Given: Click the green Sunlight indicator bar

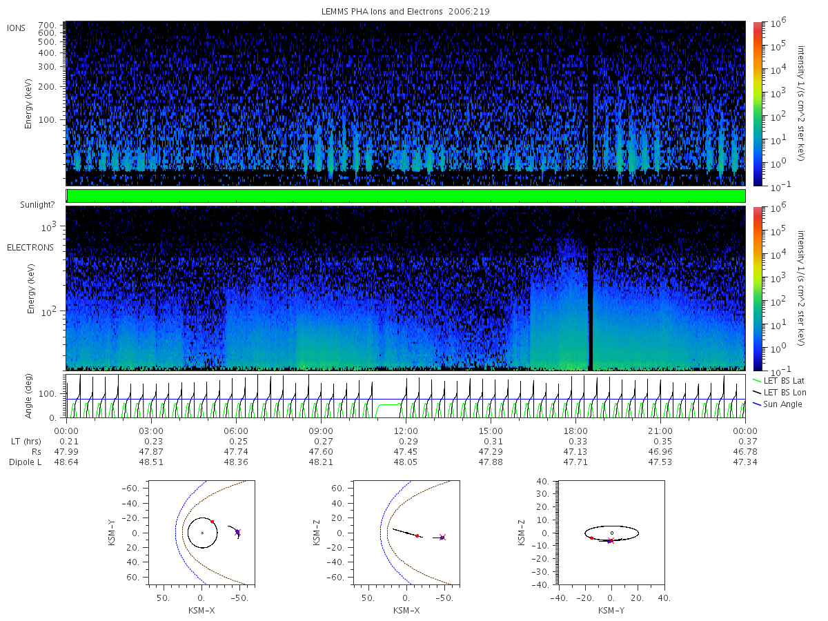Looking at the screenshot, I should tap(406, 196).
